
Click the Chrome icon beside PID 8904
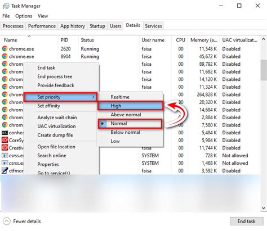point(5,56)
